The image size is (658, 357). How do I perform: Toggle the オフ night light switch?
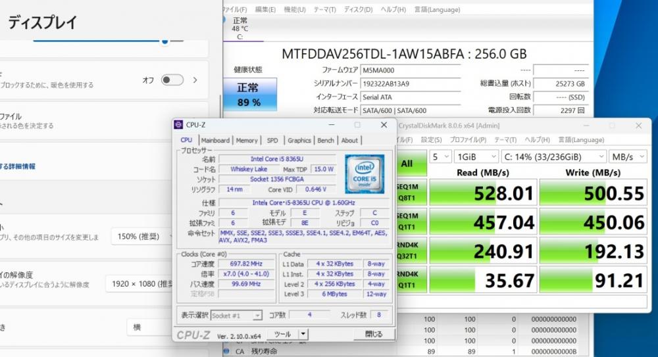pos(172,80)
